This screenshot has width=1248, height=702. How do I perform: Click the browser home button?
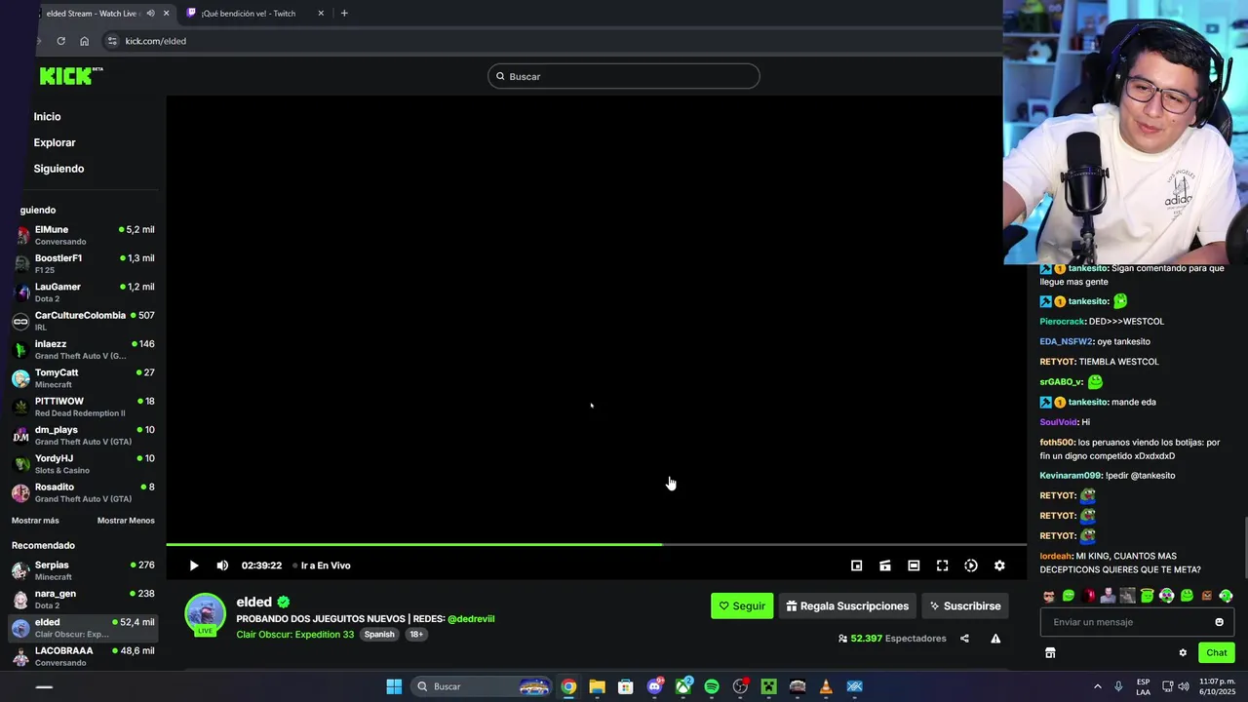85,41
